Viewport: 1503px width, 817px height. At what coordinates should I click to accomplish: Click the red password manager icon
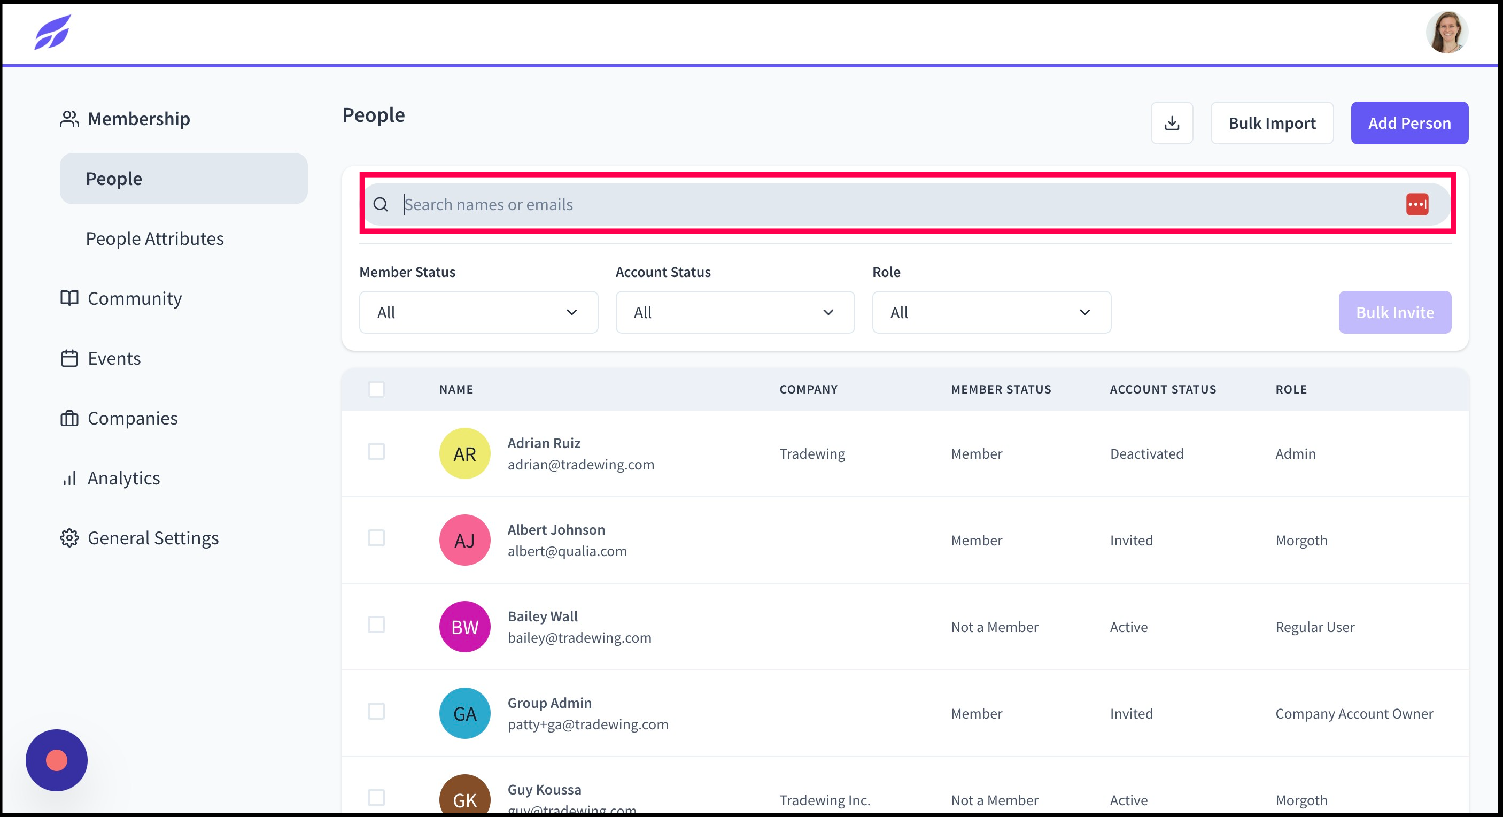(x=1416, y=204)
